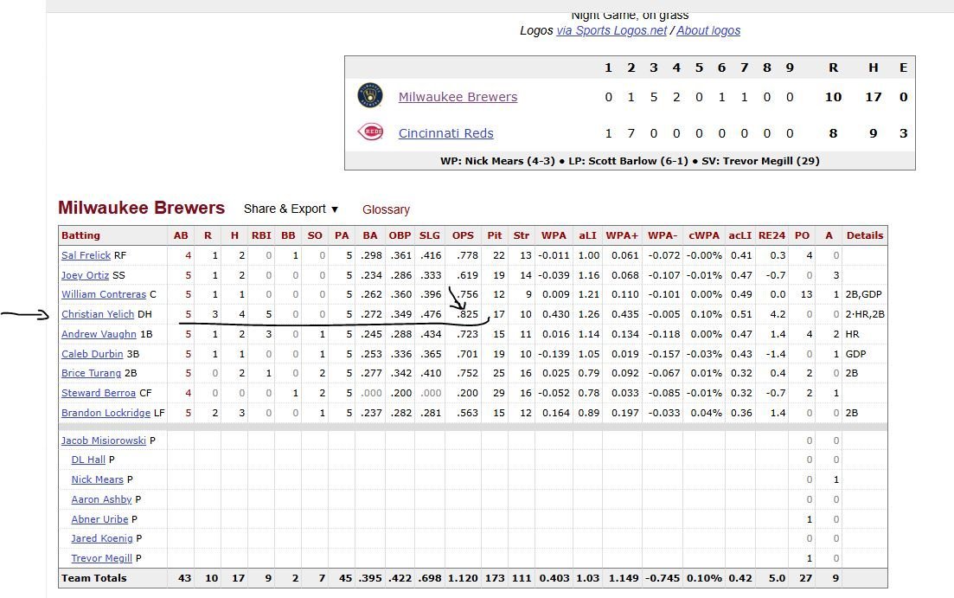
Task: Open Brandon Lockridge player page
Action: pyautogui.click(x=106, y=413)
